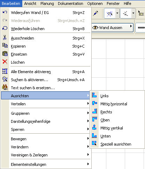Screen dimensions: 145x169
Task: Click the center-horizontal icon beside Mittig horizontal
Action: (94, 103)
